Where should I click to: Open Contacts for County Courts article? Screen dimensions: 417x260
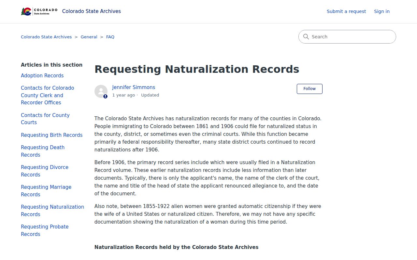click(45, 119)
